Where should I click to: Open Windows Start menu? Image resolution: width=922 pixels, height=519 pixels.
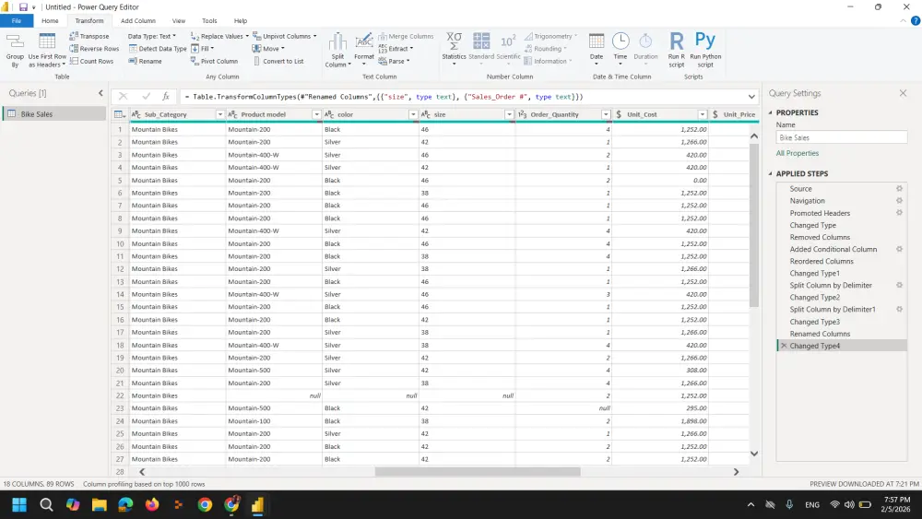(19, 504)
